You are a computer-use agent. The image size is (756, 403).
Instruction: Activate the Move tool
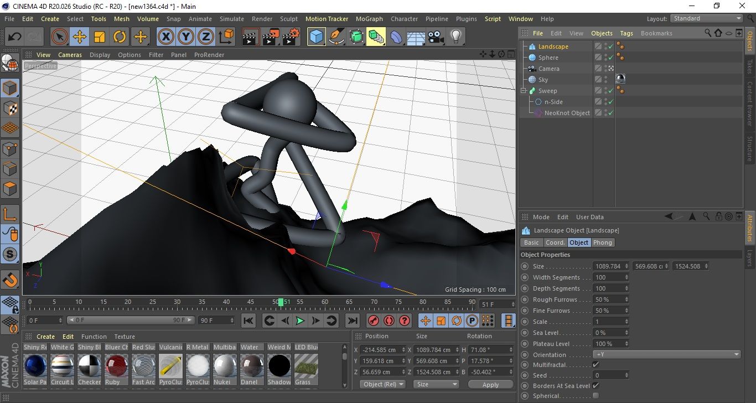(x=80, y=37)
